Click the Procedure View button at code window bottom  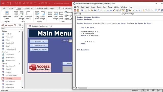click(74, 88)
